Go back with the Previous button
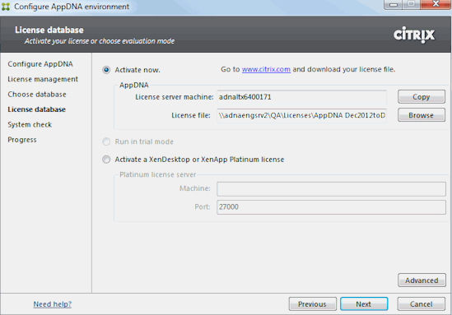 click(x=313, y=304)
